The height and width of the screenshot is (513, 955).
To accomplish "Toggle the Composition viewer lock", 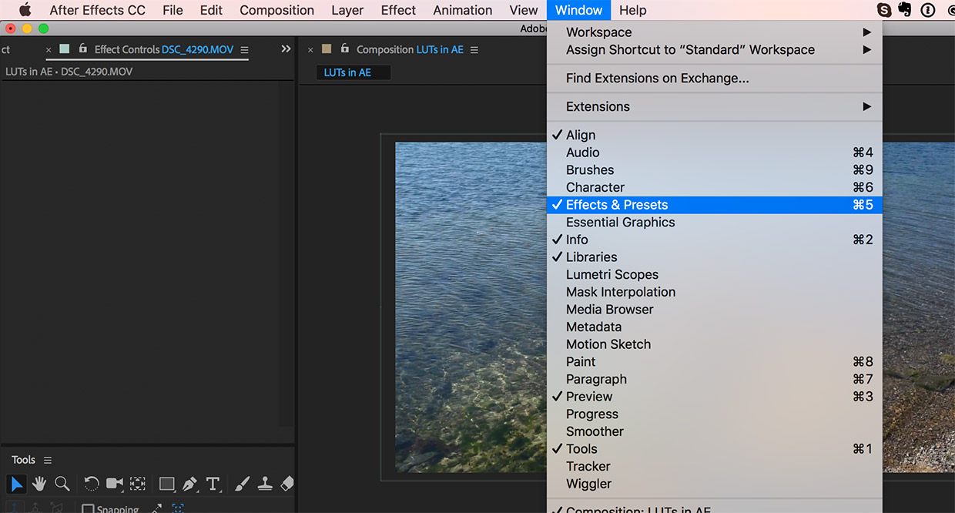I will pos(344,49).
